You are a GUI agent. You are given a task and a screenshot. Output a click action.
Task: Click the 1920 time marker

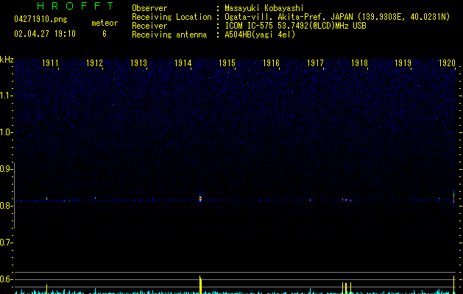448,63
